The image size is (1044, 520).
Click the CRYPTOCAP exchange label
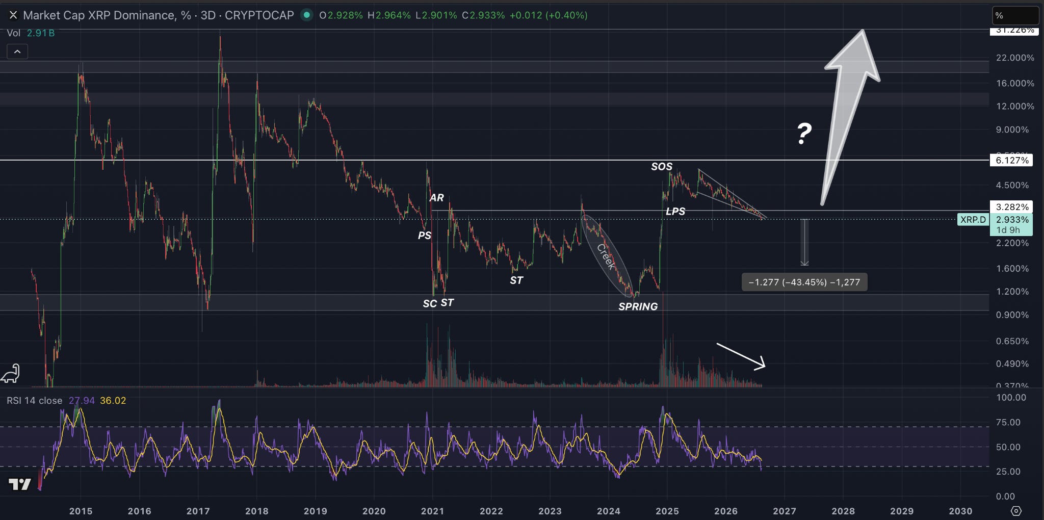click(259, 15)
